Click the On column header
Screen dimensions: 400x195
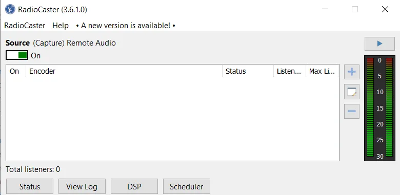pos(16,71)
